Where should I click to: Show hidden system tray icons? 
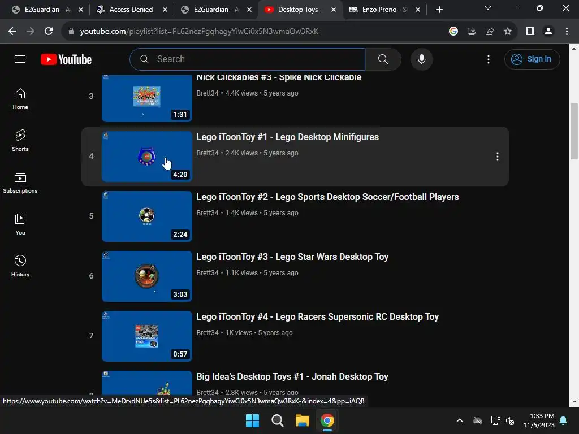pos(459,420)
